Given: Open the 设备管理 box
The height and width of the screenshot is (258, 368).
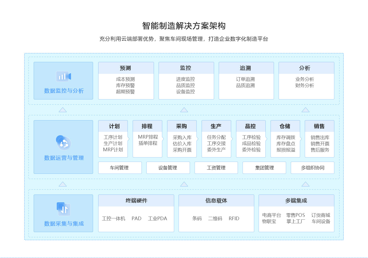Looking at the screenshot, I should 168,168.
